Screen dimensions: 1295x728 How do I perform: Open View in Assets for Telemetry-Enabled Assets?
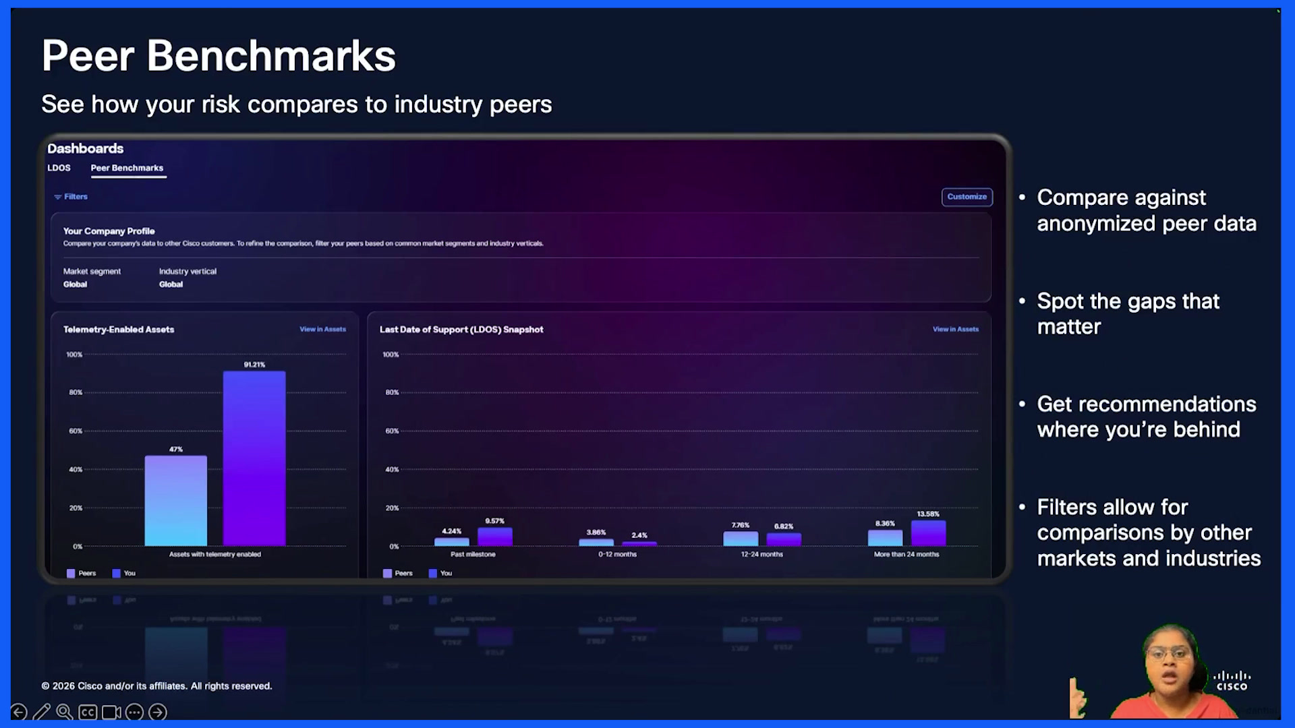[x=322, y=330]
